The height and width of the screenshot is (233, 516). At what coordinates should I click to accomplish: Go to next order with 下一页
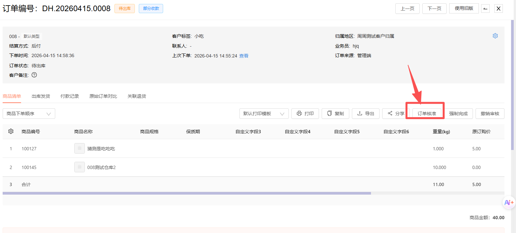tap(434, 9)
